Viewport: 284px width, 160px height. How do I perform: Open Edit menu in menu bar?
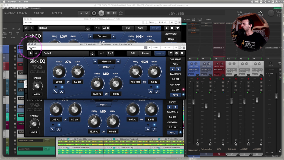coord(26,2)
